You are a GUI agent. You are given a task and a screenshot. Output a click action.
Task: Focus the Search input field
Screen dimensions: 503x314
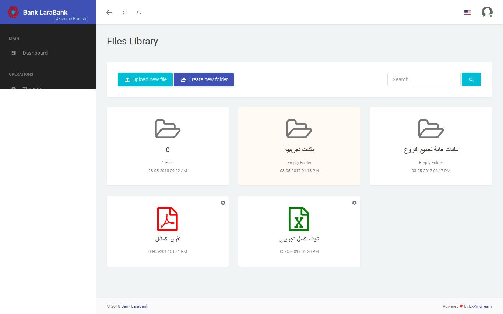[424, 79]
